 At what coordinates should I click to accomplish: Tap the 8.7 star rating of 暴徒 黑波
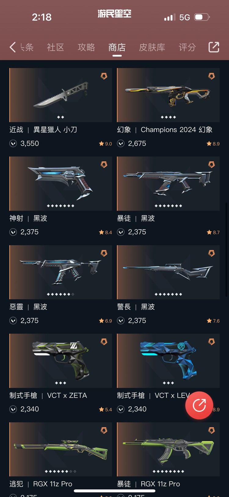[x=213, y=232]
